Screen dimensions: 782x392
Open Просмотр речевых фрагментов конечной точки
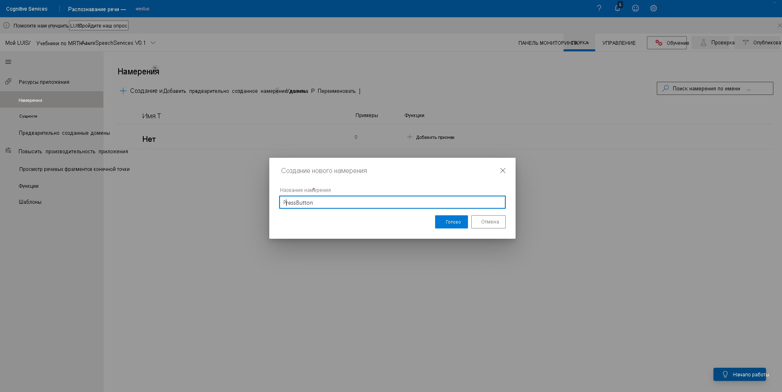[74, 169]
